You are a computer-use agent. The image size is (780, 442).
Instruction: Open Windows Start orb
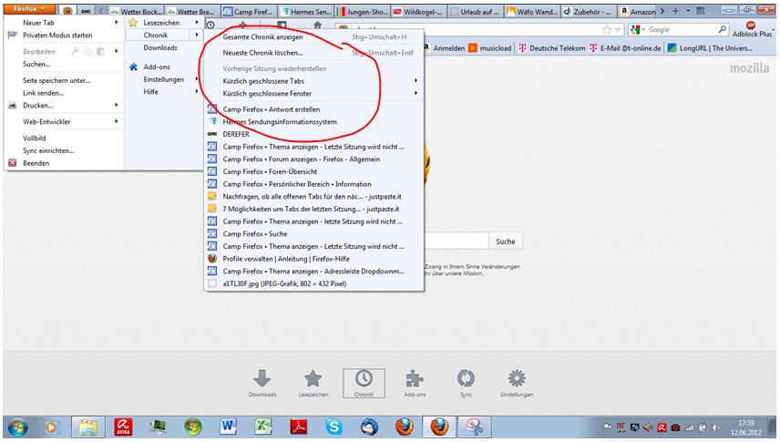[x=17, y=427]
